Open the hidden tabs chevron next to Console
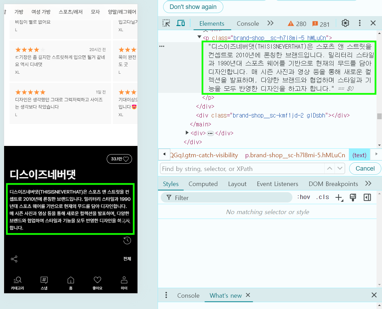 pyautogui.click(x=270, y=23)
